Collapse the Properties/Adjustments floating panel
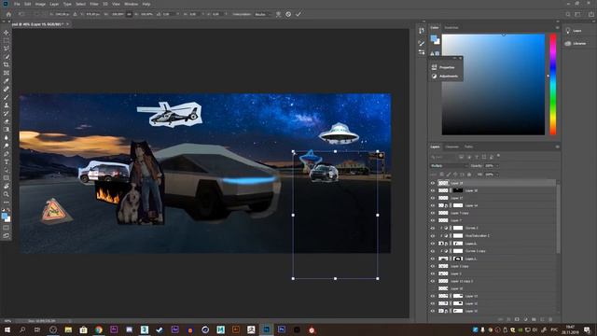This screenshot has width=597, height=336. [454, 58]
